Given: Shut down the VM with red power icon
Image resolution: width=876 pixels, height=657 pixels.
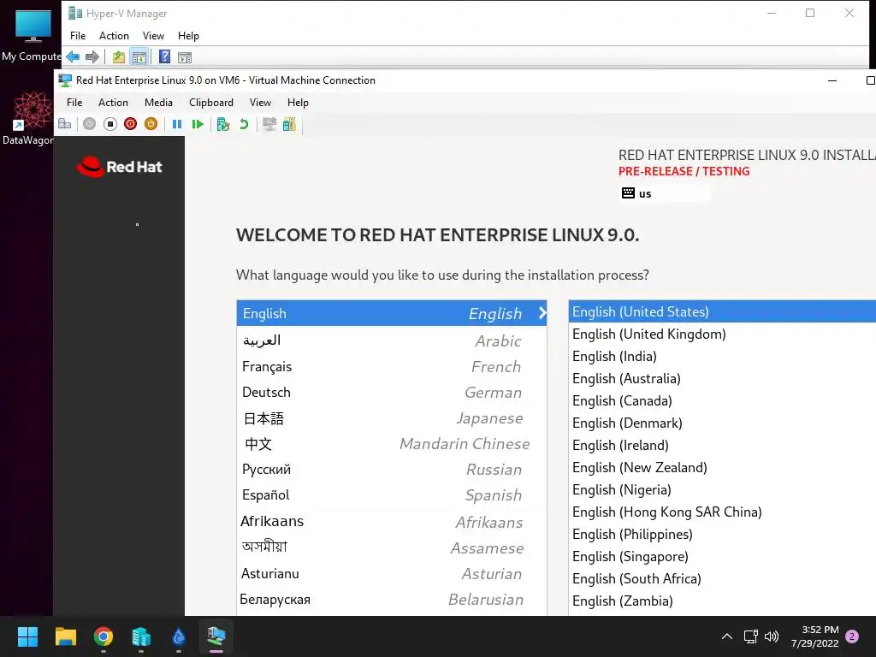Looking at the screenshot, I should click(x=130, y=124).
